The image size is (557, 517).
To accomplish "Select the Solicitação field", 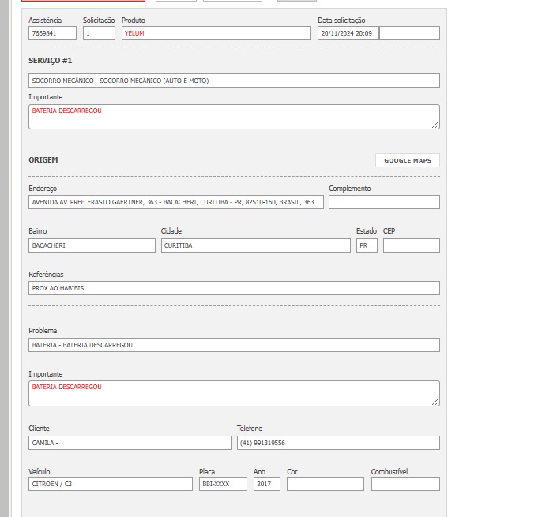I will tap(99, 33).
